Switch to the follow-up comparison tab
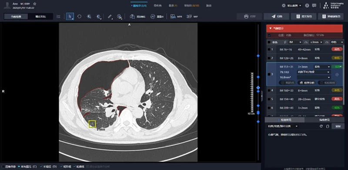 [40, 17]
